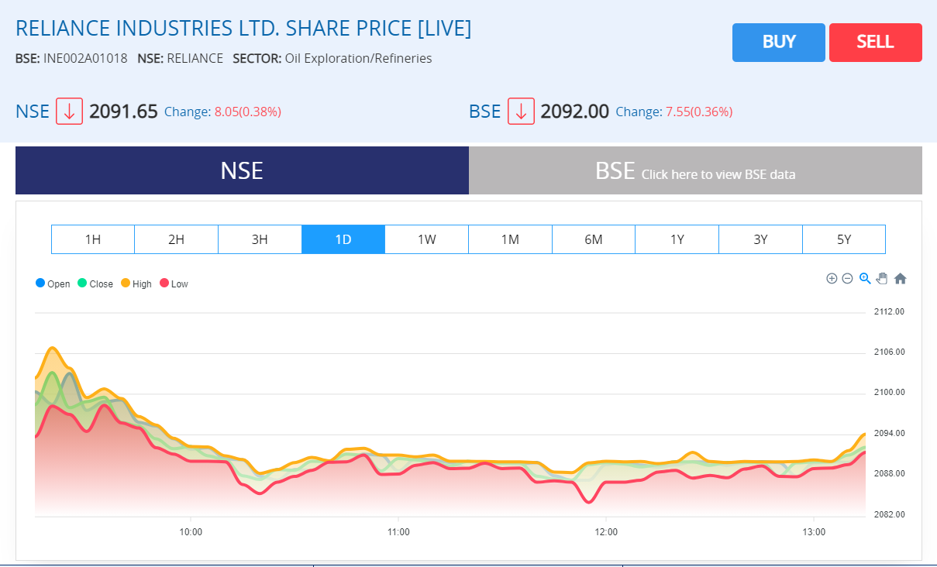937x567 pixels.
Task: Click the chart zoom out minus icon
Action: (848, 279)
